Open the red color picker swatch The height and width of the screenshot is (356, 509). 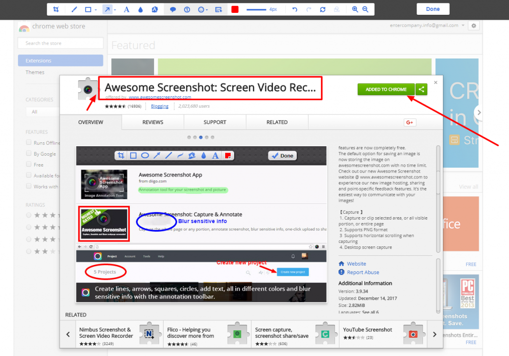click(x=235, y=9)
